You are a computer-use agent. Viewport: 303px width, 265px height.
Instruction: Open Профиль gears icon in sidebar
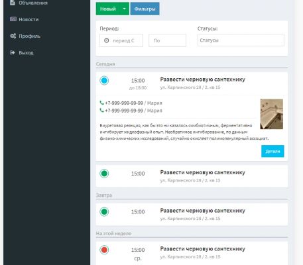[13, 36]
